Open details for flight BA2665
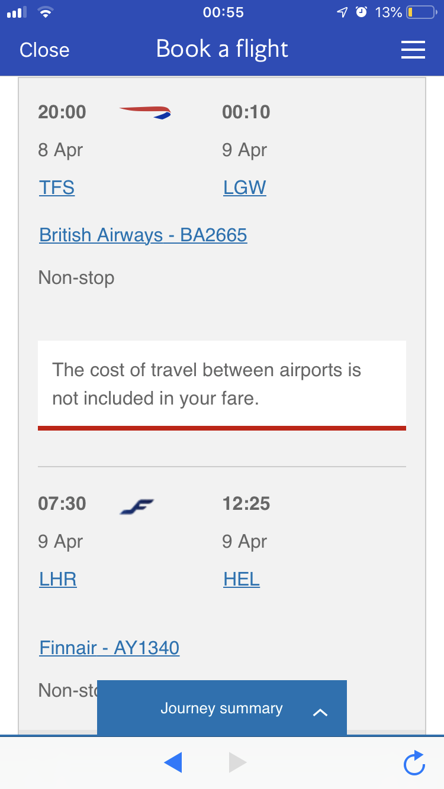The image size is (444, 789). click(143, 235)
